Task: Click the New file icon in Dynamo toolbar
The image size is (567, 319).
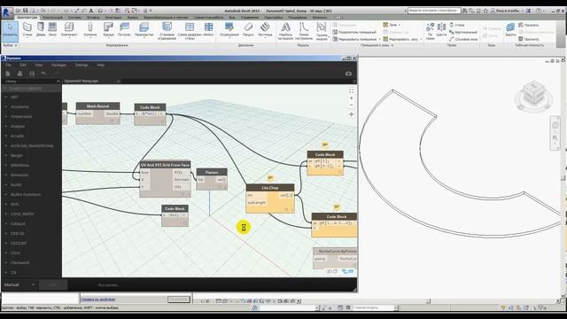Action: [x=8, y=74]
